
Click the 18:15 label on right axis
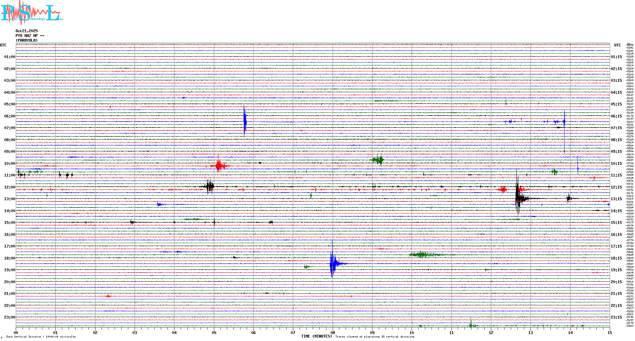(616, 258)
